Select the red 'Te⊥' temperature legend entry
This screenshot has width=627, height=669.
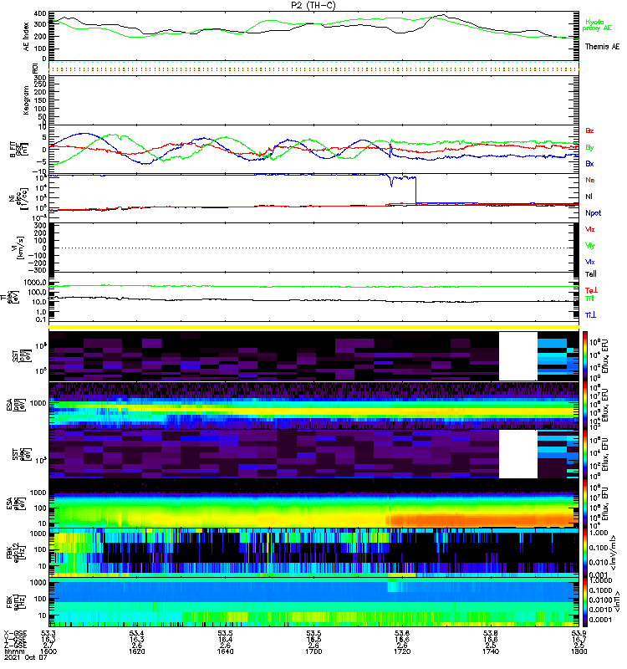[x=591, y=290]
